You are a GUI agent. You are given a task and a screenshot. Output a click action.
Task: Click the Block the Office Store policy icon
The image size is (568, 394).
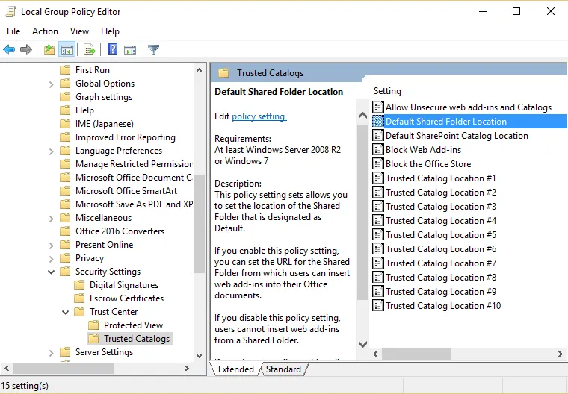[x=378, y=164]
